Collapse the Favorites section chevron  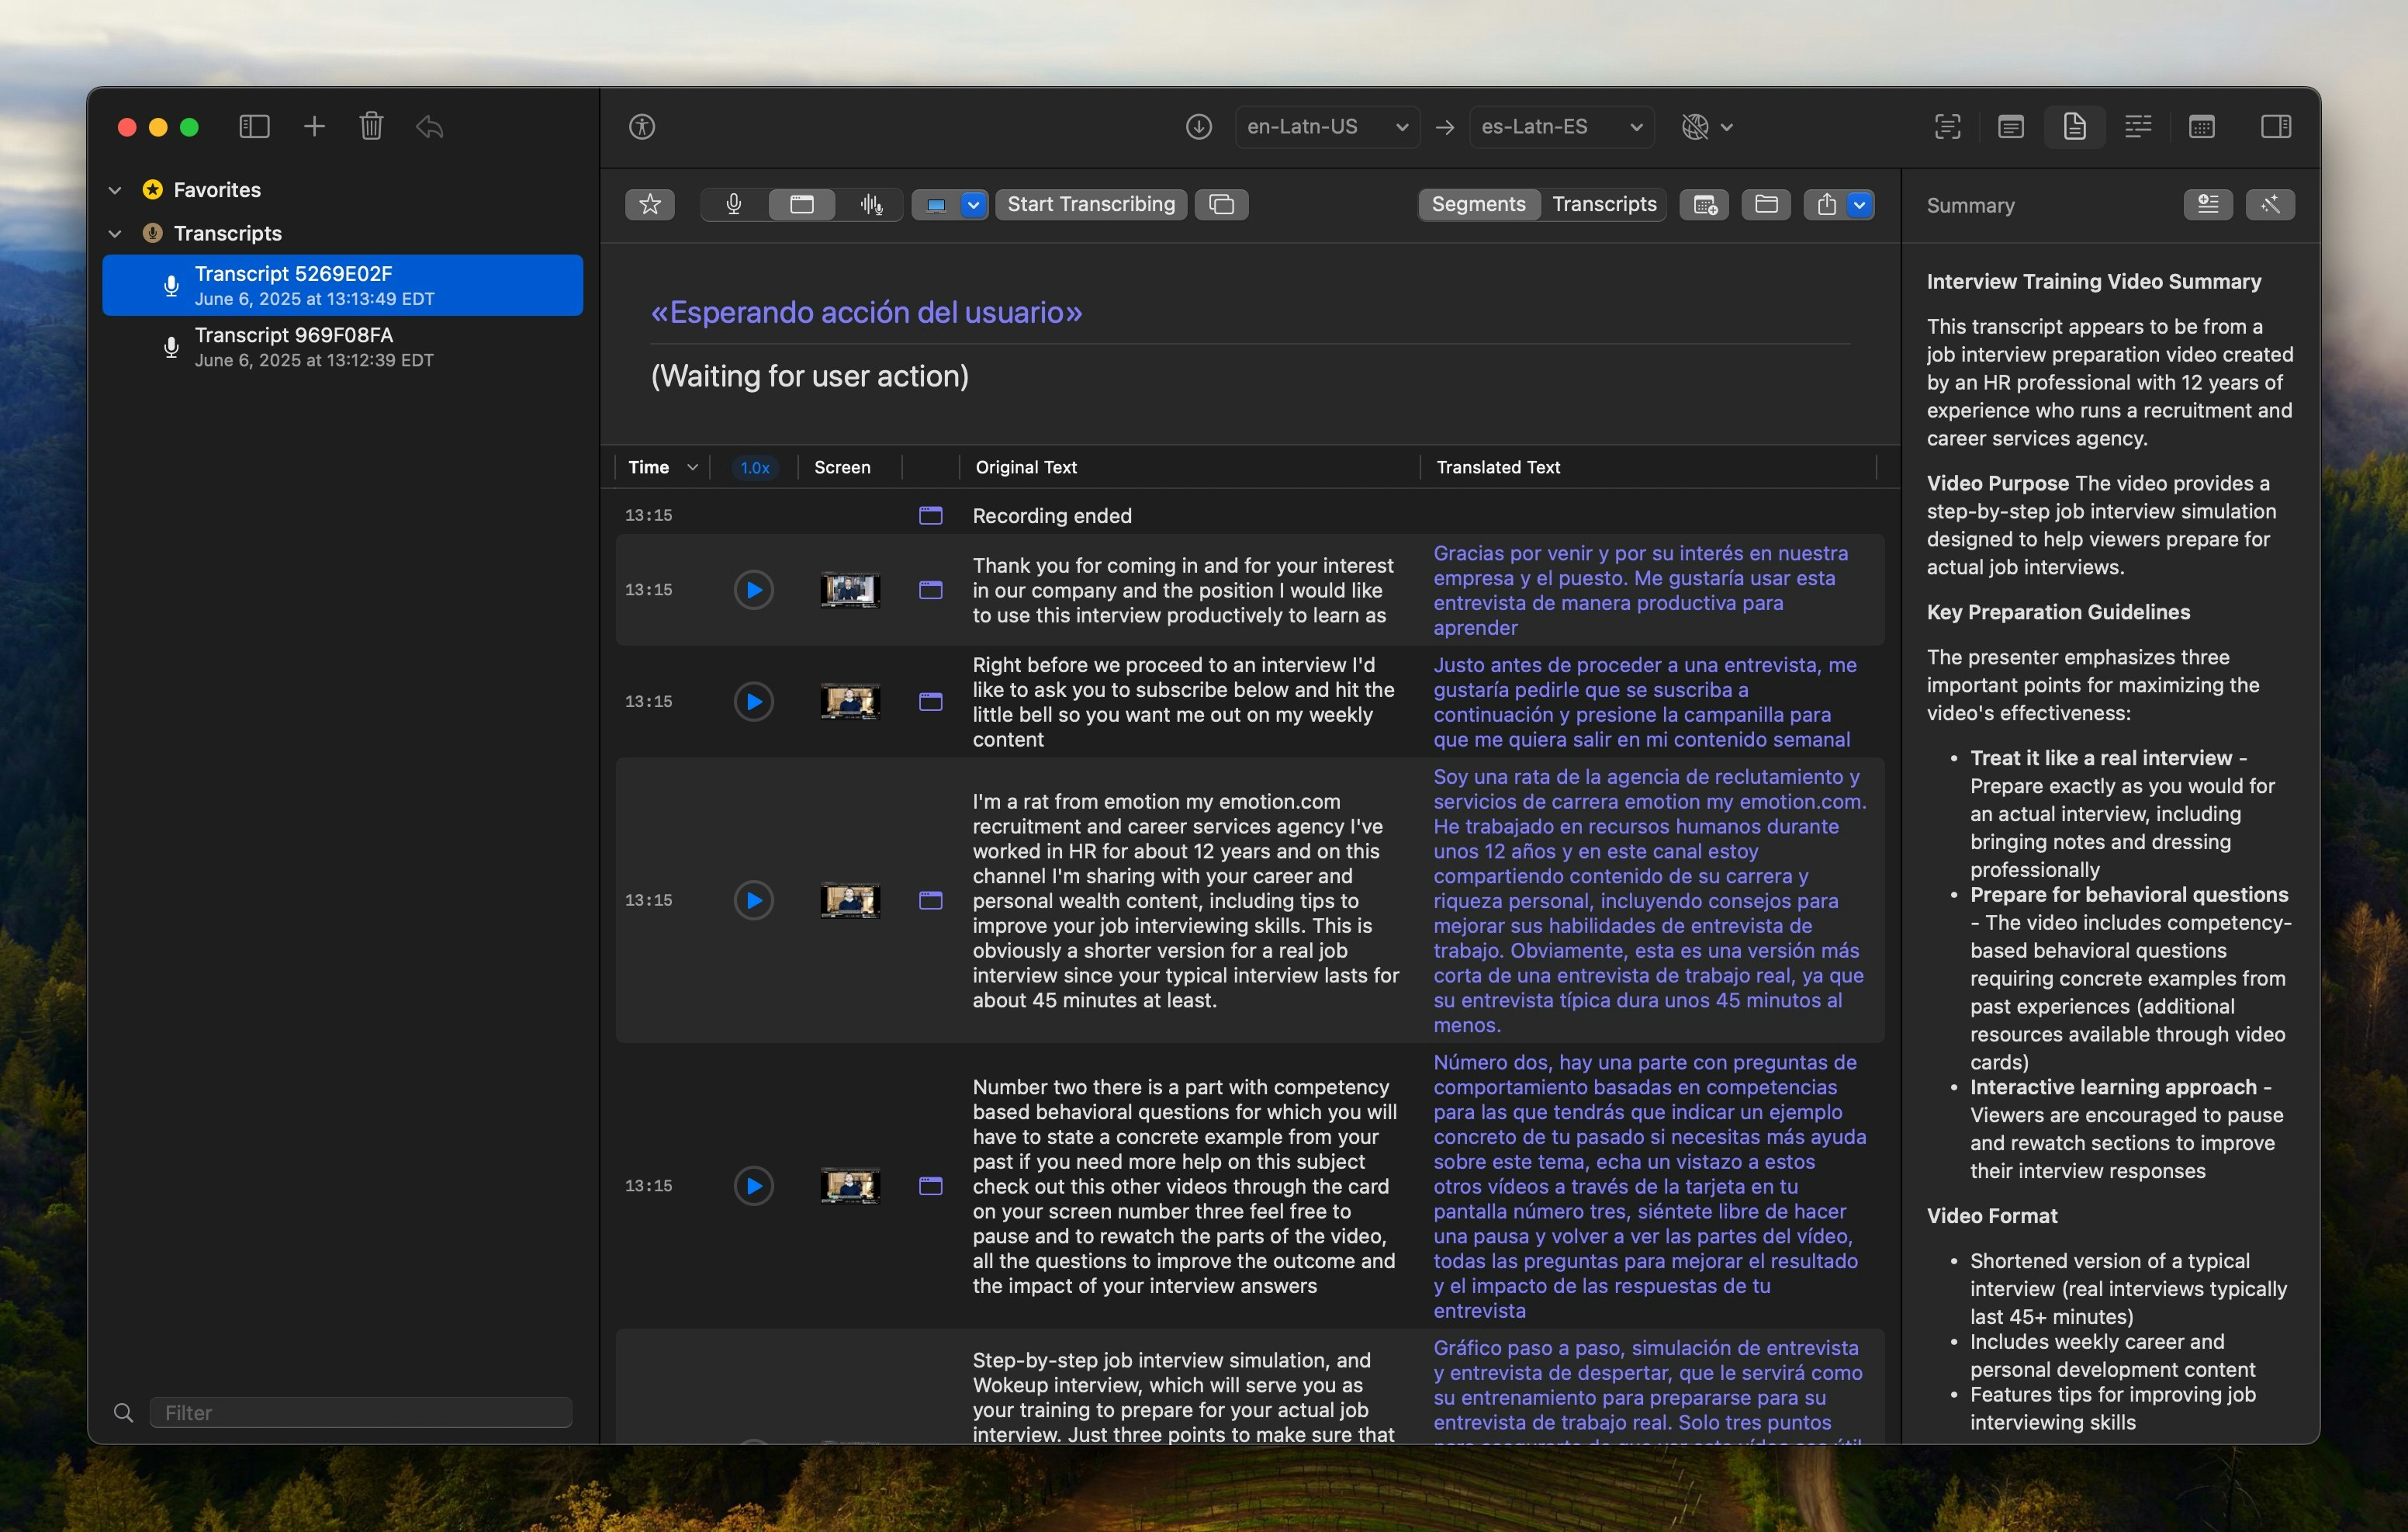click(x=115, y=190)
